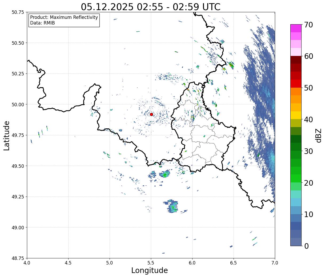Click the Latitude axis label

[7, 136]
